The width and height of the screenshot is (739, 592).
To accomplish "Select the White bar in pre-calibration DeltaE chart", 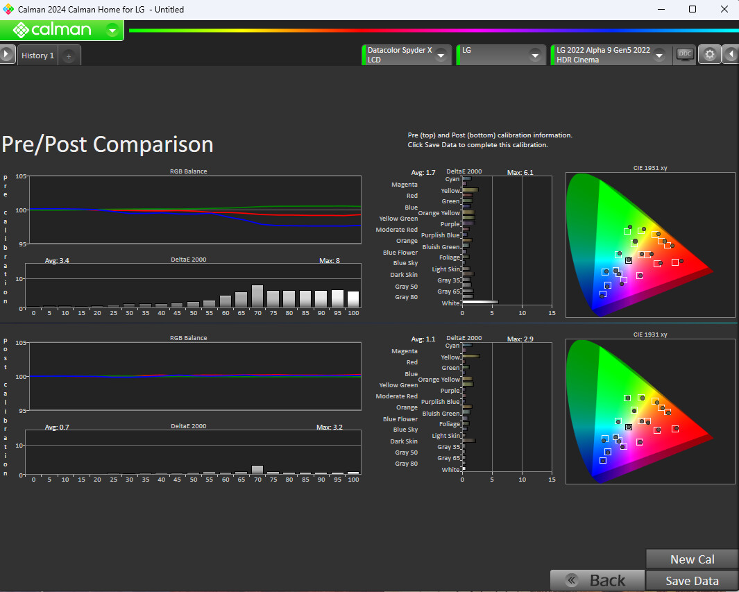I will pyautogui.click(x=480, y=302).
